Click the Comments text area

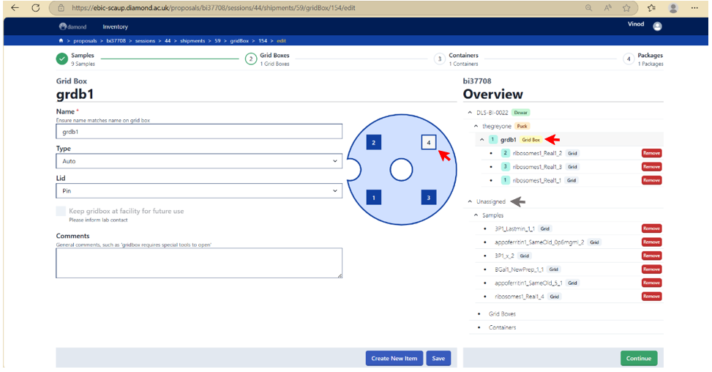pyautogui.click(x=199, y=263)
